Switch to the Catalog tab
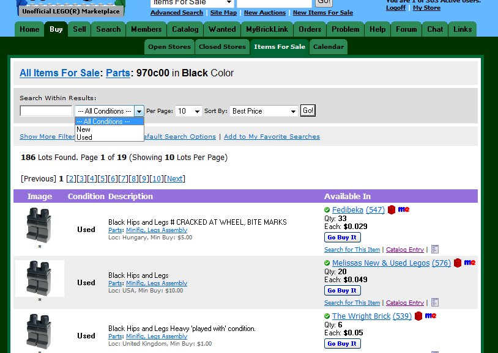This screenshot has height=353, width=498. tap(185, 29)
